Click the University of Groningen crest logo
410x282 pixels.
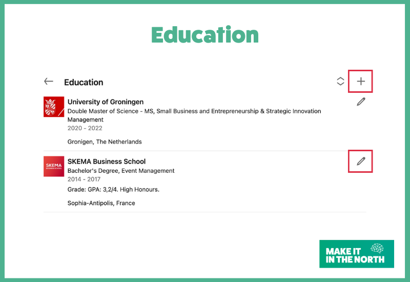tap(54, 107)
